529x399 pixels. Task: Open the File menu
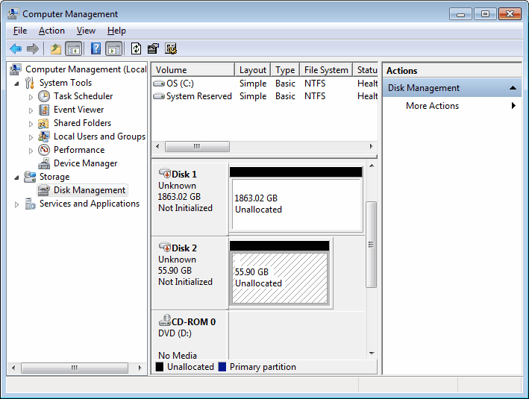point(20,31)
